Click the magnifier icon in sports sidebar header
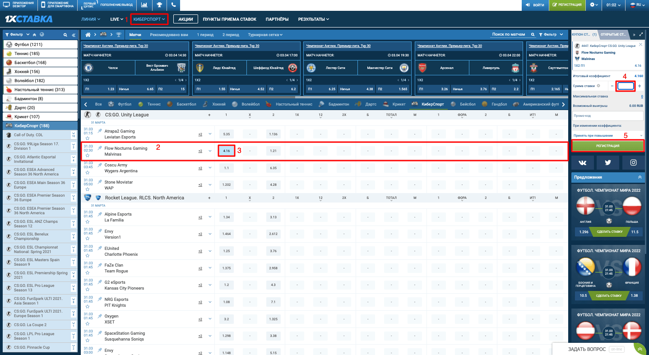 pyautogui.click(x=65, y=35)
